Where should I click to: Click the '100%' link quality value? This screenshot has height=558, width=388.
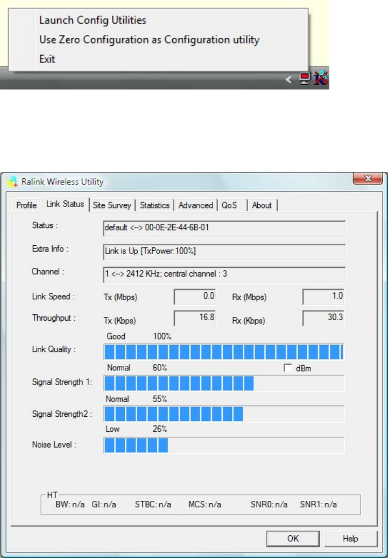[162, 336]
